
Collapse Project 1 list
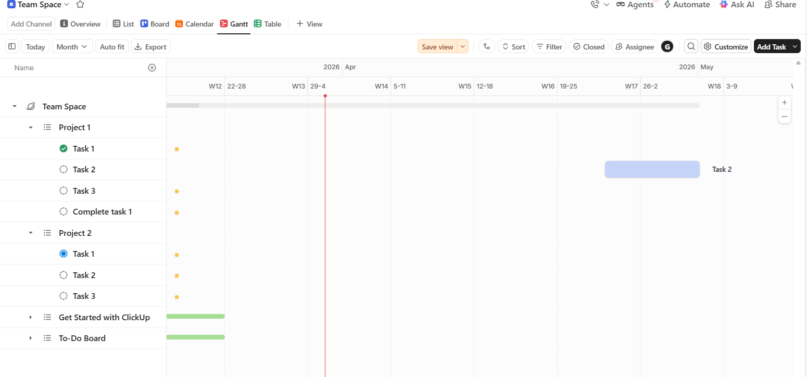pyautogui.click(x=31, y=128)
